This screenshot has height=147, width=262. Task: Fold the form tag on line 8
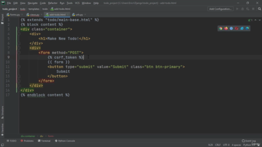click(x=19, y=53)
